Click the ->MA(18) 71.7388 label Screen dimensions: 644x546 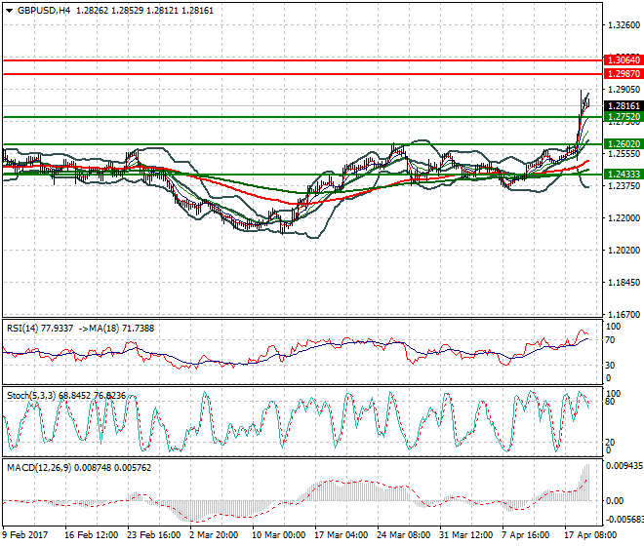click(x=116, y=329)
